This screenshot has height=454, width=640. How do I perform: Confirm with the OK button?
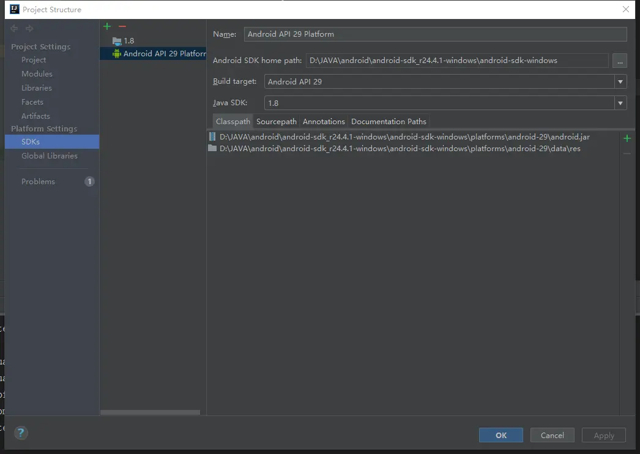tap(501, 435)
